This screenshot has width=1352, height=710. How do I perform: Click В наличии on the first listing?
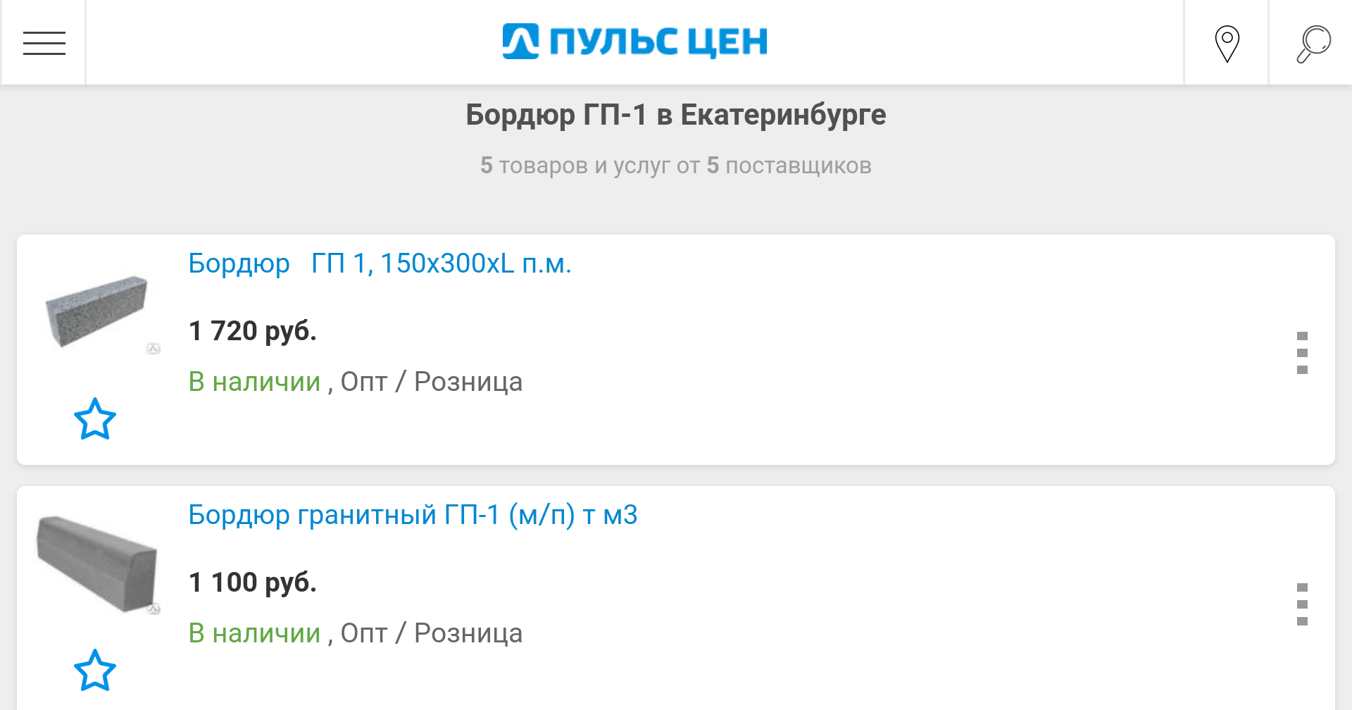pos(254,381)
